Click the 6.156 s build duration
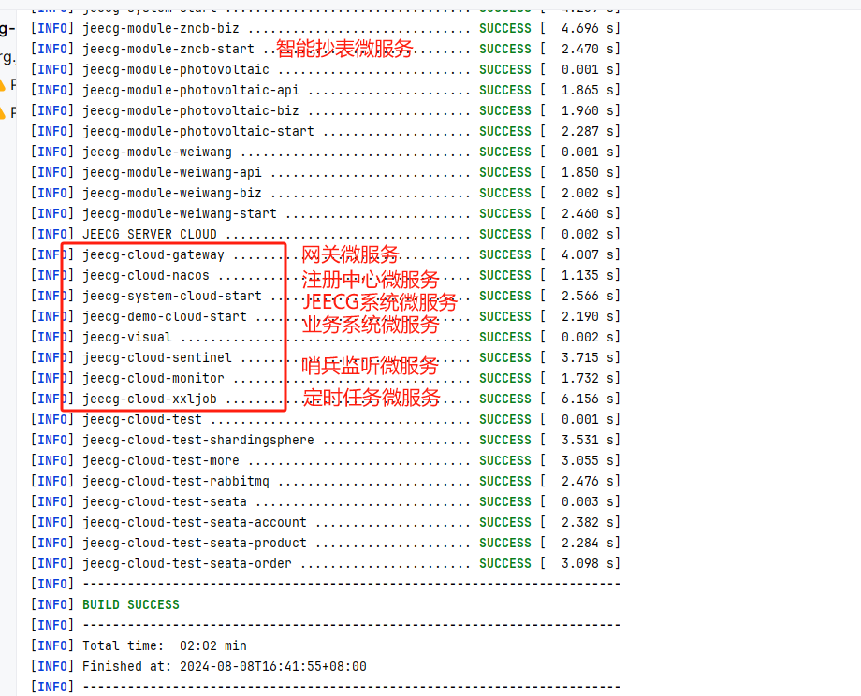861x696 pixels. 588,399
